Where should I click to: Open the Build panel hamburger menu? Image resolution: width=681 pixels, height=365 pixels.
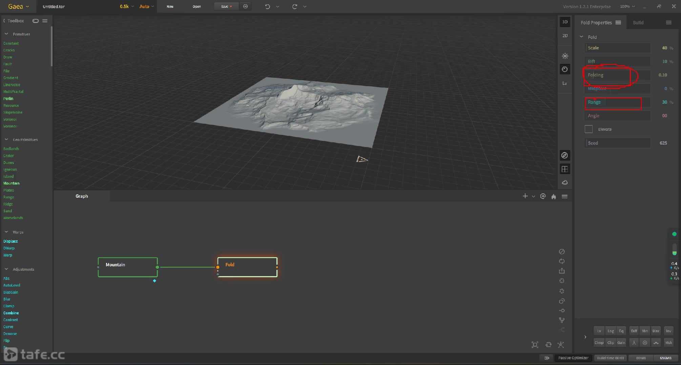click(x=668, y=23)
